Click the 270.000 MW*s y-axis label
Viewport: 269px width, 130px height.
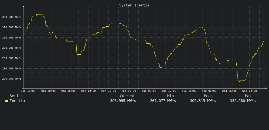point(12,79)
